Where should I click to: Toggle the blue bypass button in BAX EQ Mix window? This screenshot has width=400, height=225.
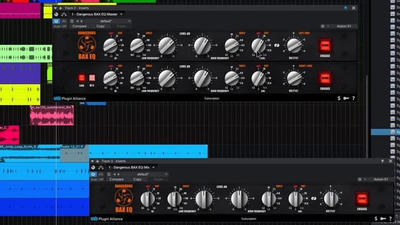93,174
